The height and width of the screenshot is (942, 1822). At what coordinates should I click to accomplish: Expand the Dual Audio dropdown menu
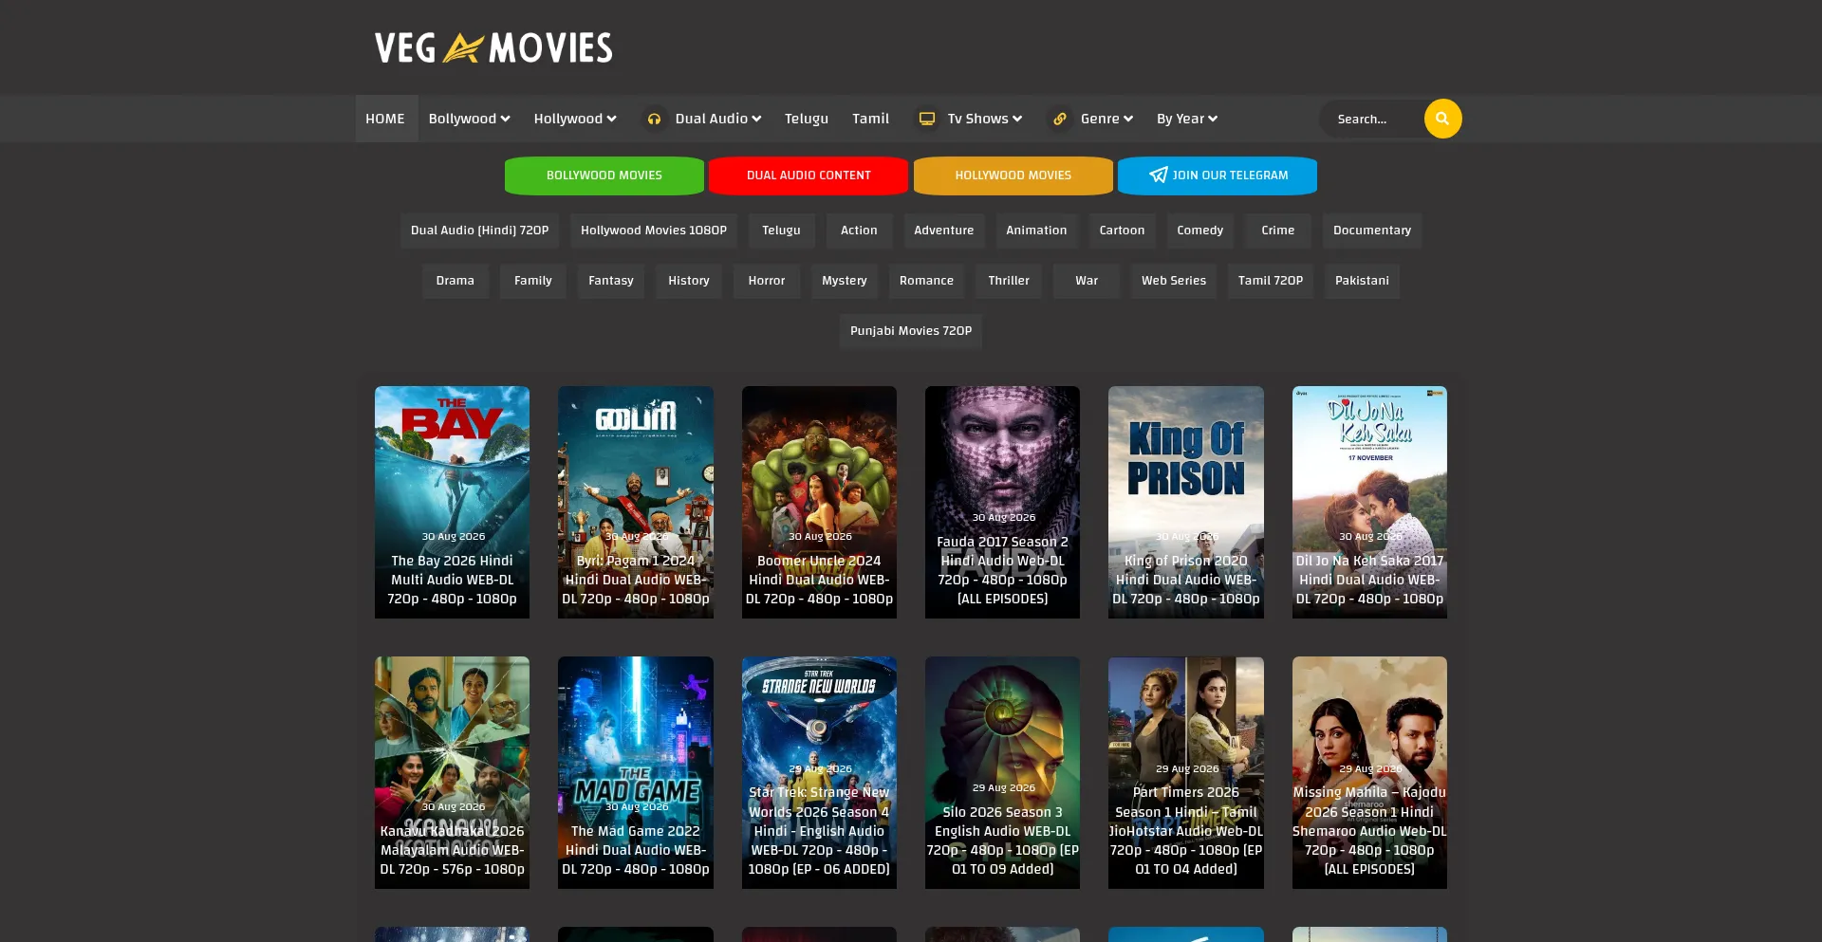[x=717, y=119]
